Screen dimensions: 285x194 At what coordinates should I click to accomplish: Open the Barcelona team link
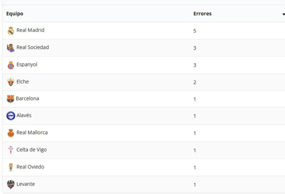28,98
